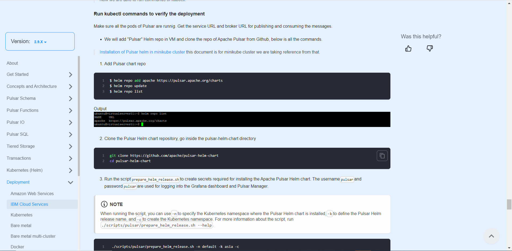The width and height of the screenshot is (512, 251).
Task: Click the NOTE heading in the callout
Action: pos(116,204)
